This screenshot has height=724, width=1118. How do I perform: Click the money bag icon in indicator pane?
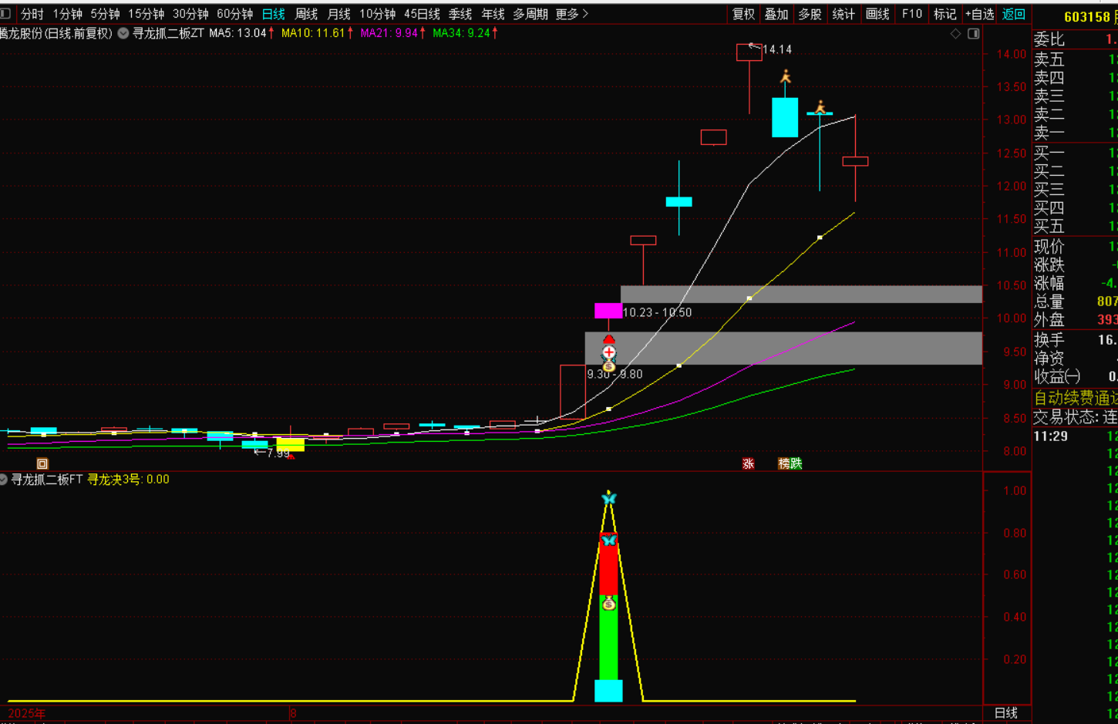[x=609, y=603]
